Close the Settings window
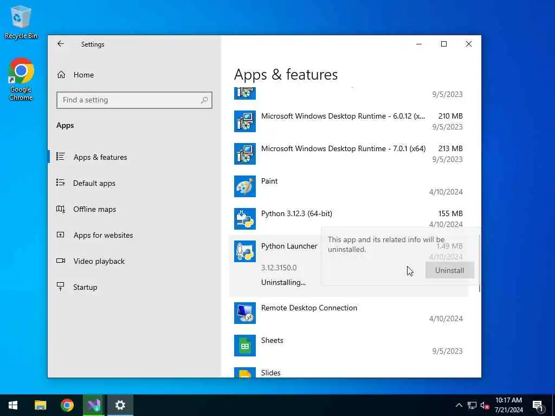 469,44
